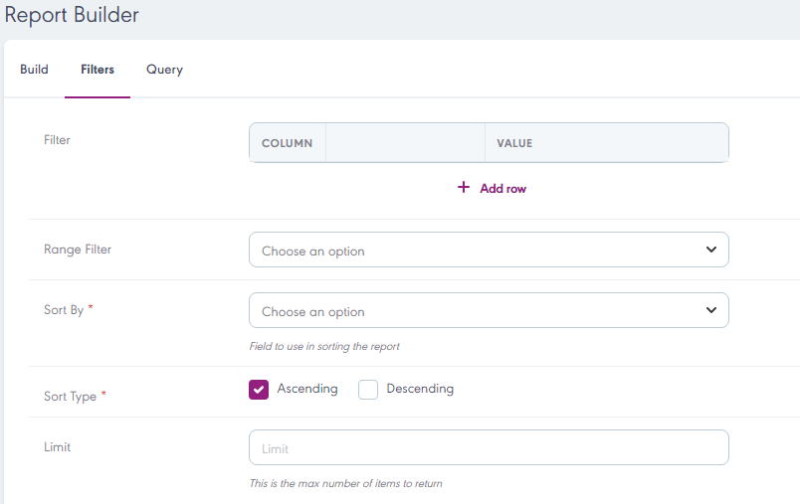Screen dimensions: 800x504
Task: Click the Range Filter chevron arrow
Action: tap(710, 250)
